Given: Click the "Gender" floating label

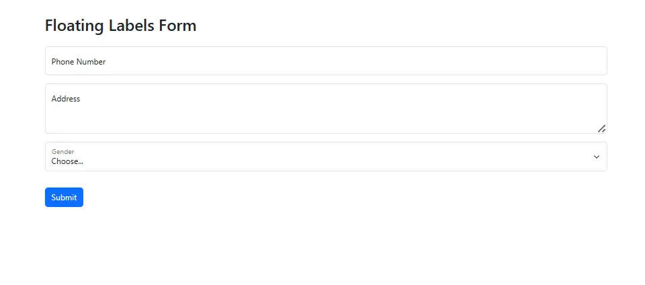Looking at the screenshot, I should 62,152.
